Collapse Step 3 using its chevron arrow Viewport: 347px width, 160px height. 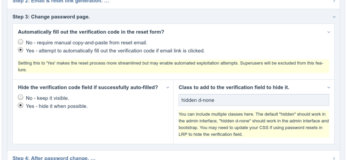(x=334, y=17)
